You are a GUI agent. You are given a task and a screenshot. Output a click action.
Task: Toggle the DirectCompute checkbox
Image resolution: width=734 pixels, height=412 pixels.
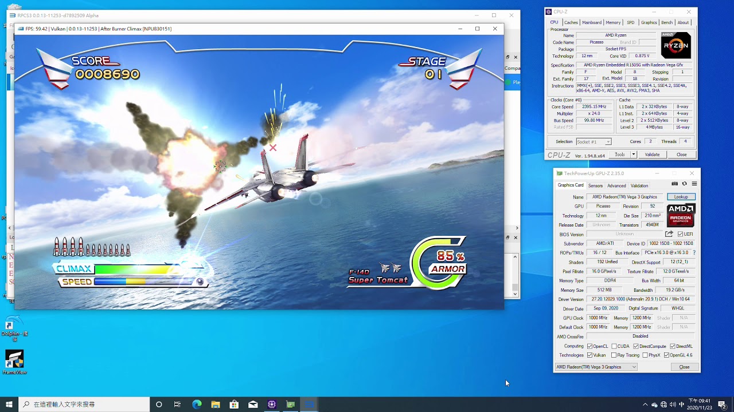[x=636, y=346]
